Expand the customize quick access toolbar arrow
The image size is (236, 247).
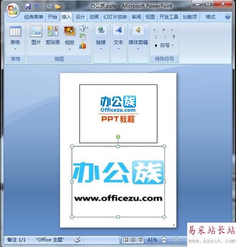(x=70, y=6)
